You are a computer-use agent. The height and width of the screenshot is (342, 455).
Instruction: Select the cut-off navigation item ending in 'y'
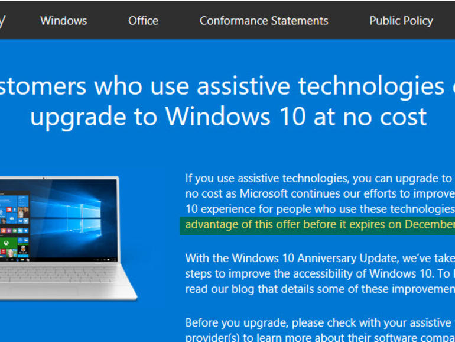tap(2, 21)
